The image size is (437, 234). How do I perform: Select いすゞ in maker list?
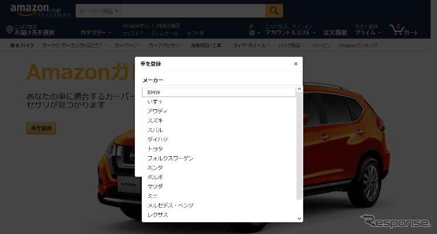point(219,102)
